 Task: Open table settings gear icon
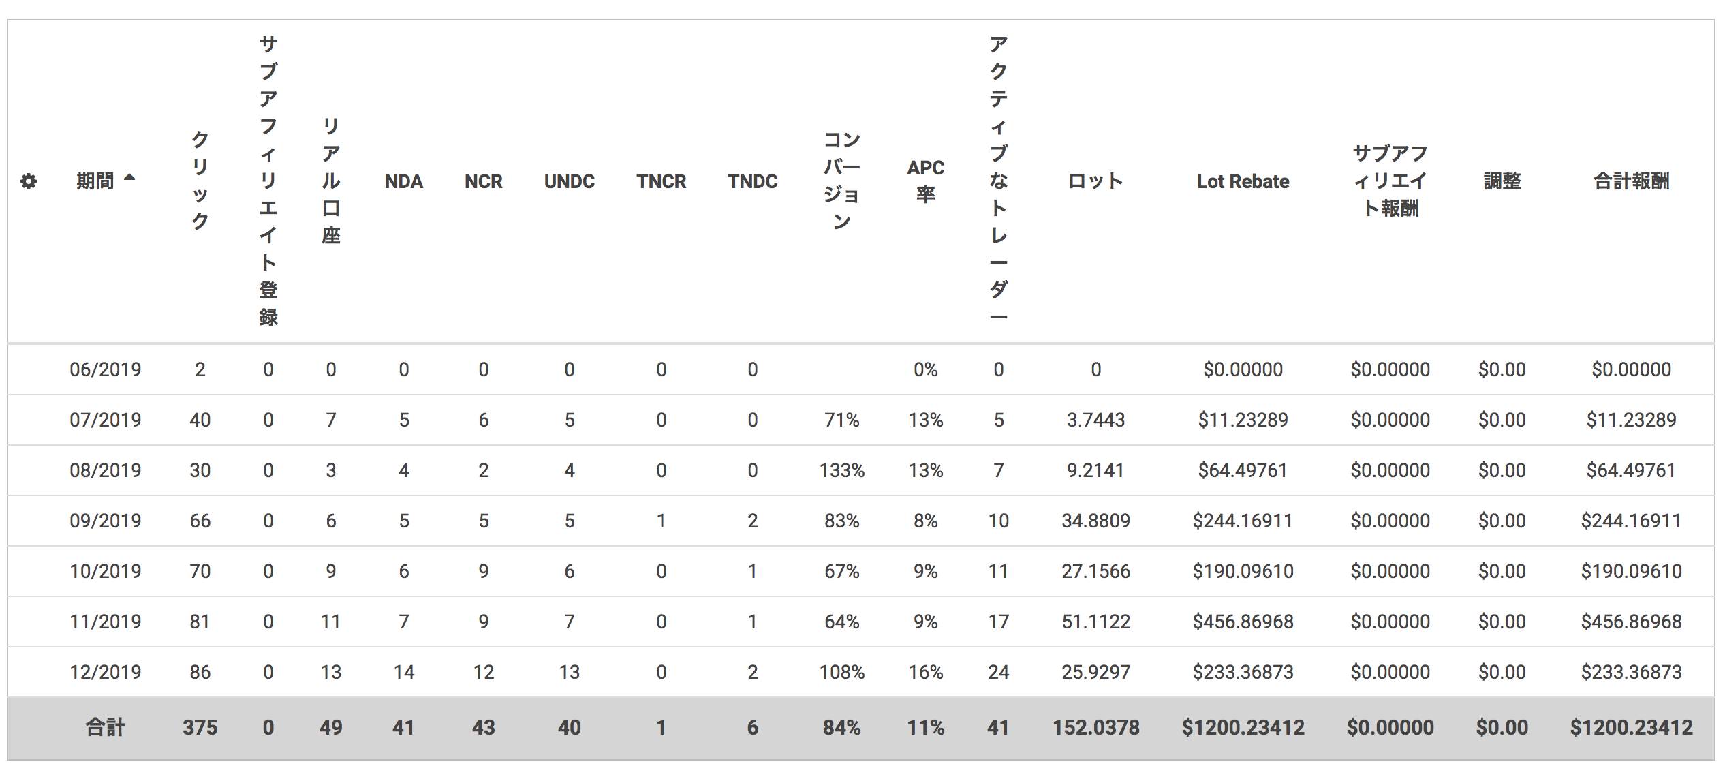(x=29, y=181)
